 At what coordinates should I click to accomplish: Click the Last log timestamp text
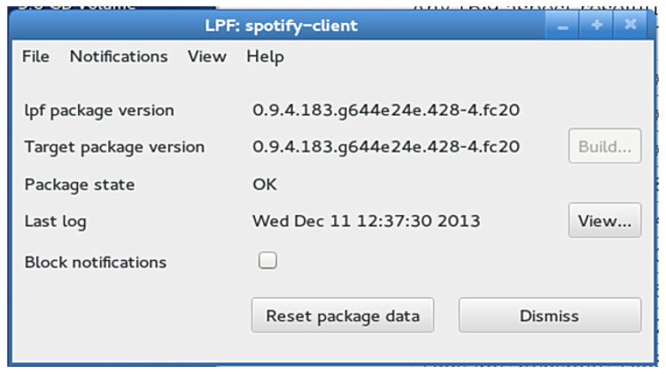366,221
